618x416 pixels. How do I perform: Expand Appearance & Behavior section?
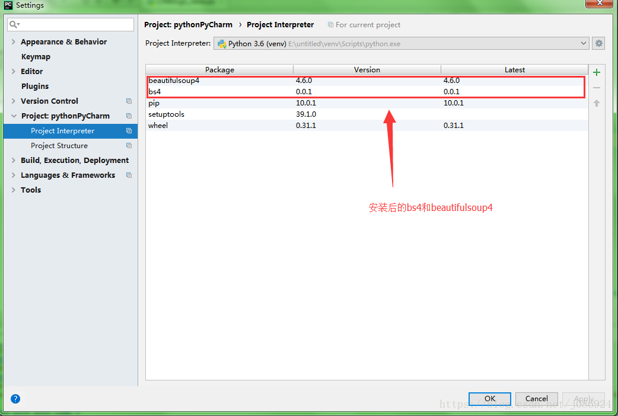pyautogui.click(x=14, y=41)
